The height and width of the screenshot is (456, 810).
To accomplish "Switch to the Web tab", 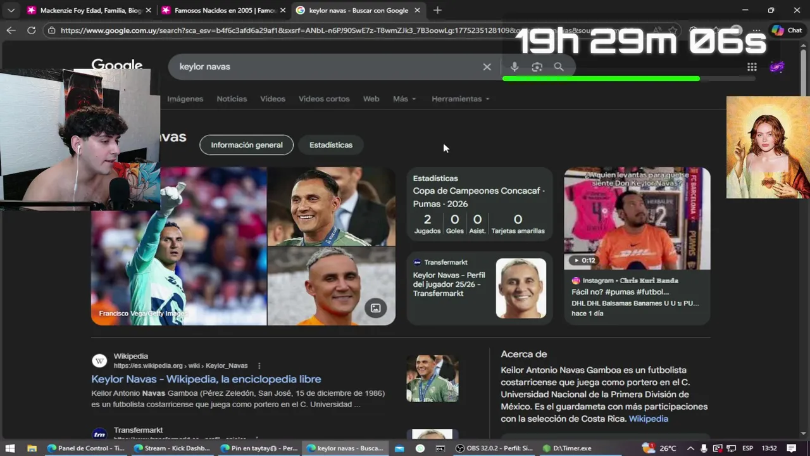I will [x=371, y=99].
